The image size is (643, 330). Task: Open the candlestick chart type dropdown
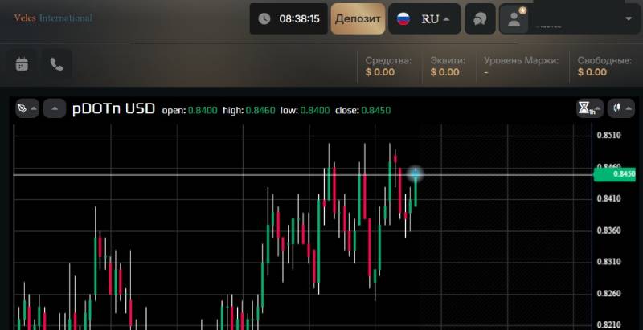click(620, 108)
